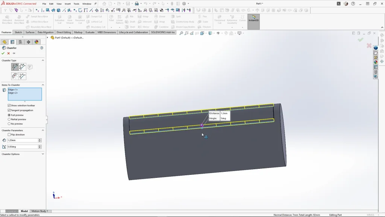Open the DisplayManager tab icon
385x217 pixels.
[x=36, y=42]
